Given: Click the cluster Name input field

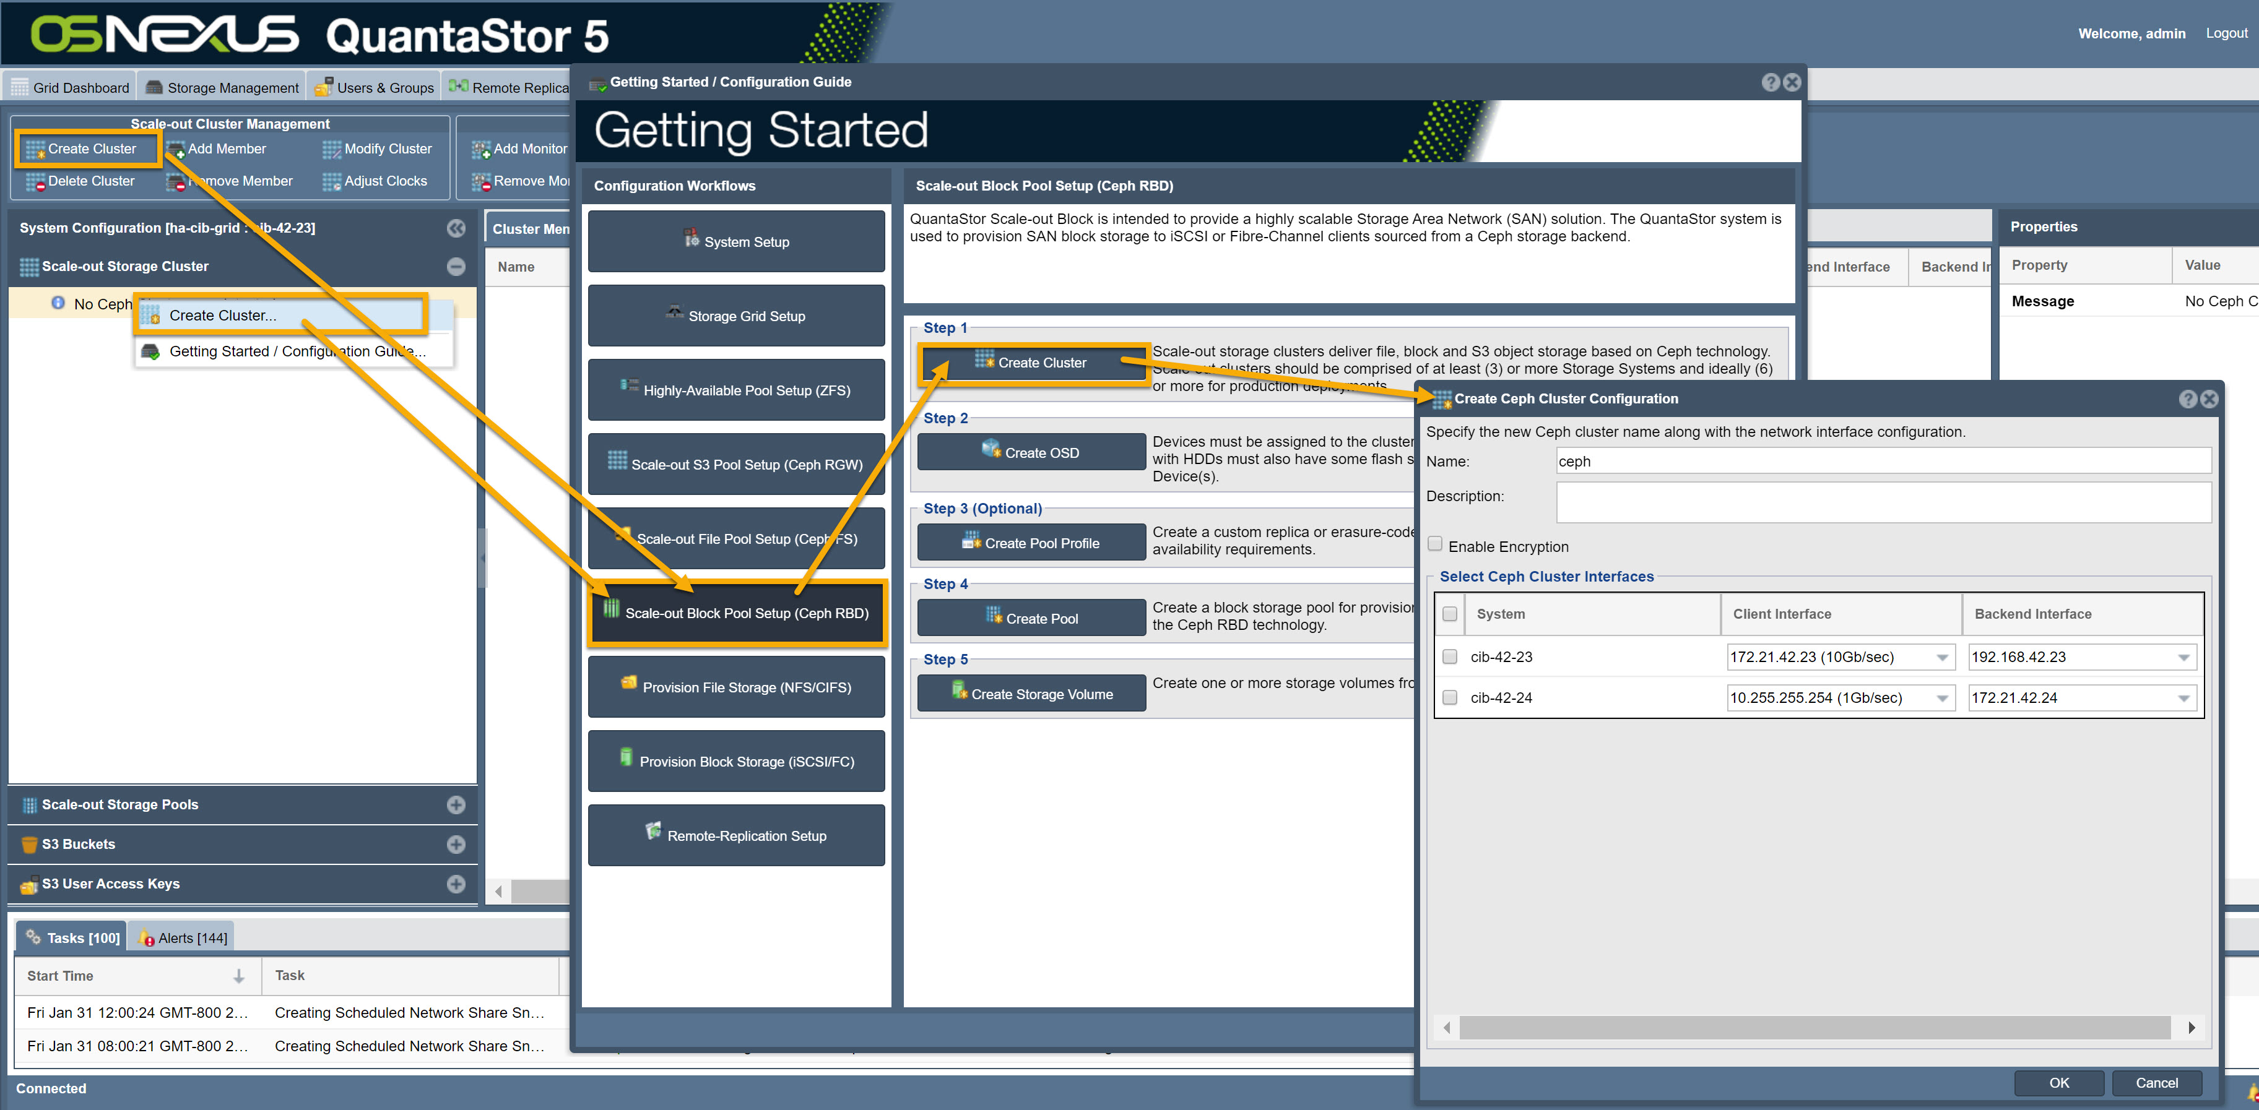Looking at the screenshot, I should [1884, 461].
